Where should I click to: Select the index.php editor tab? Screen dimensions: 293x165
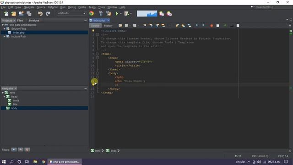coord(99,20)
